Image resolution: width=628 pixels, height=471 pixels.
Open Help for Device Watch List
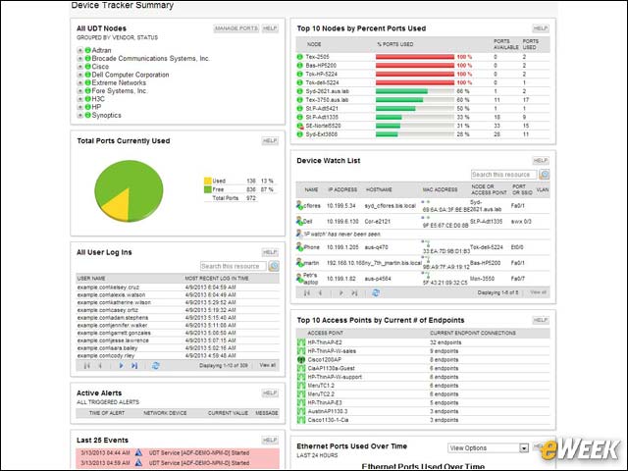click(541, 161)
